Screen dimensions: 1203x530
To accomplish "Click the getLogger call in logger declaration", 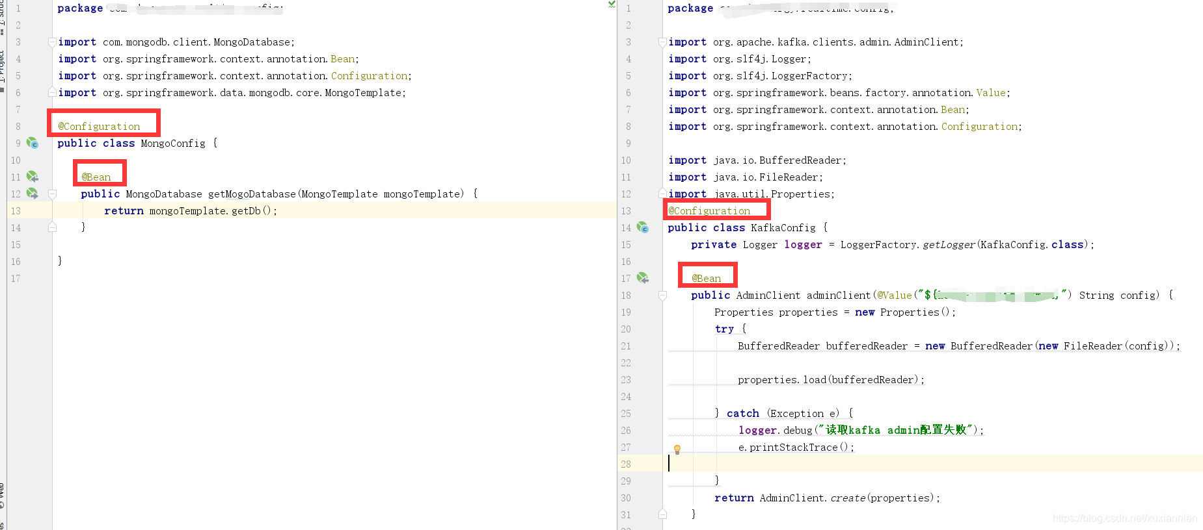I will 949,245.
